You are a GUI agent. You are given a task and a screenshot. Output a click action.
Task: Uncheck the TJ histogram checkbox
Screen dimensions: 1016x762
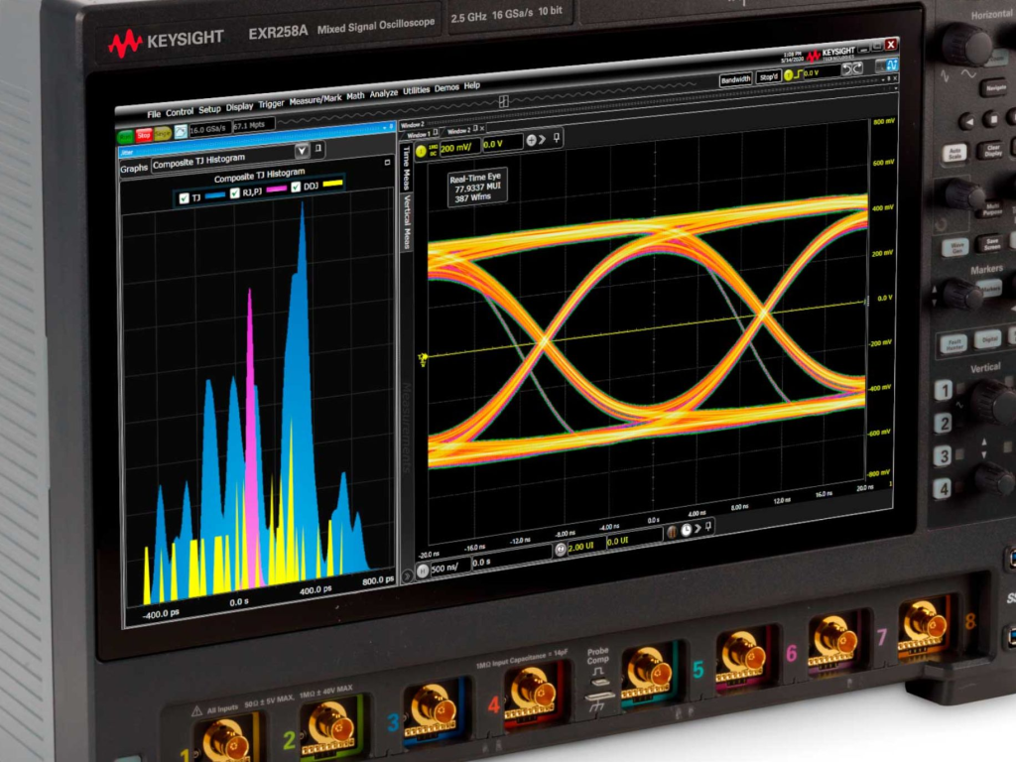[183, 198]
